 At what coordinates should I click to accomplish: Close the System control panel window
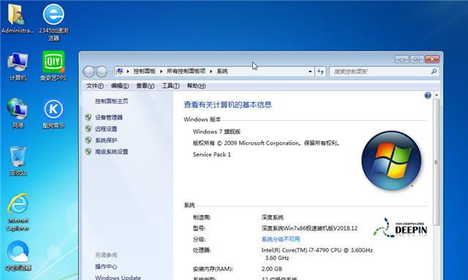coord(432,59)
